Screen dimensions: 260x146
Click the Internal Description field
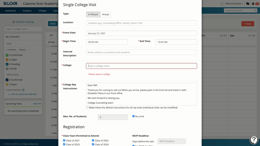pos(141,52)
